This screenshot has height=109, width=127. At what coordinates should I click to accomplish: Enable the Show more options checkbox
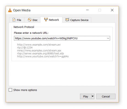10,90
